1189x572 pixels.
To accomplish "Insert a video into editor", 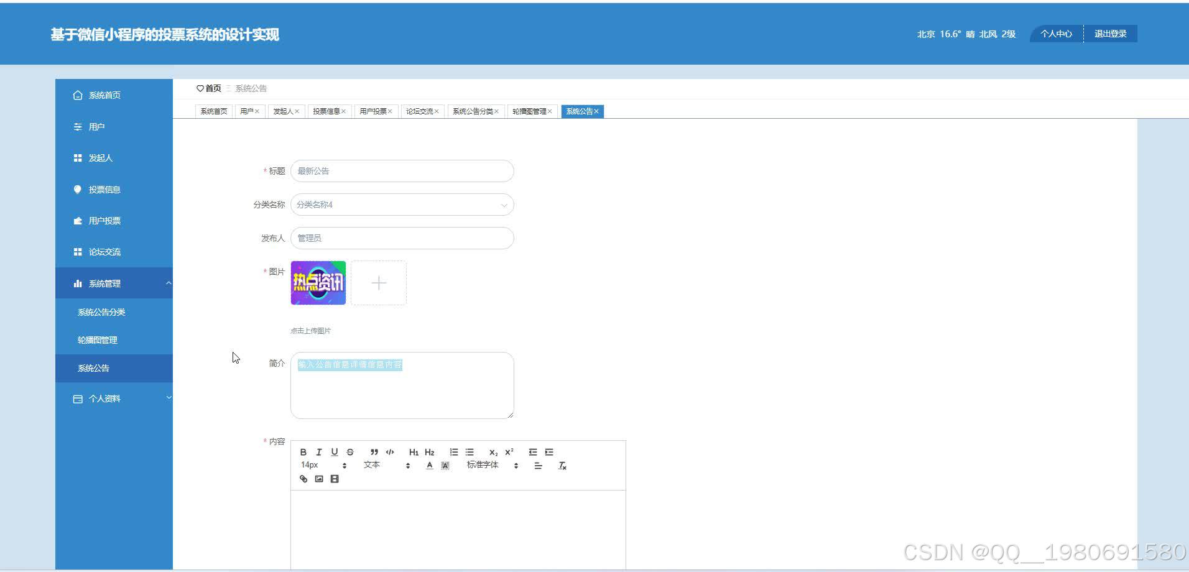I will pyautogui.click(x=335, y=479).
